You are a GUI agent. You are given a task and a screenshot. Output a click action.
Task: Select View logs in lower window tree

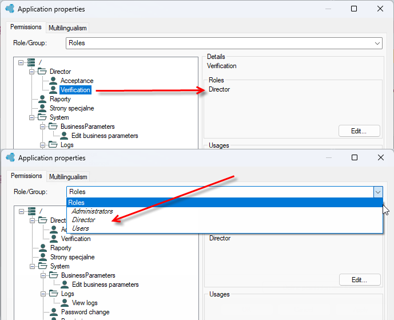(x=85, y=303)
